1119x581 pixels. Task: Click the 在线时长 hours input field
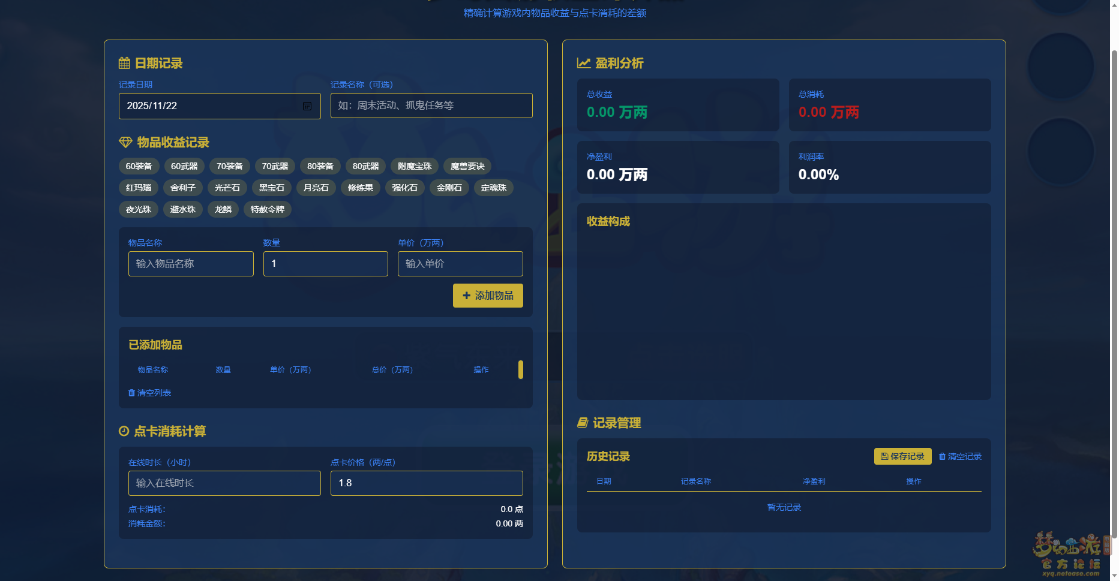tap(224, 483)
